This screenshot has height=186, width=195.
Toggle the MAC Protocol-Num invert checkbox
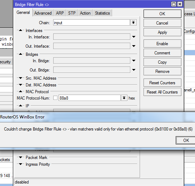pos(55,98)
